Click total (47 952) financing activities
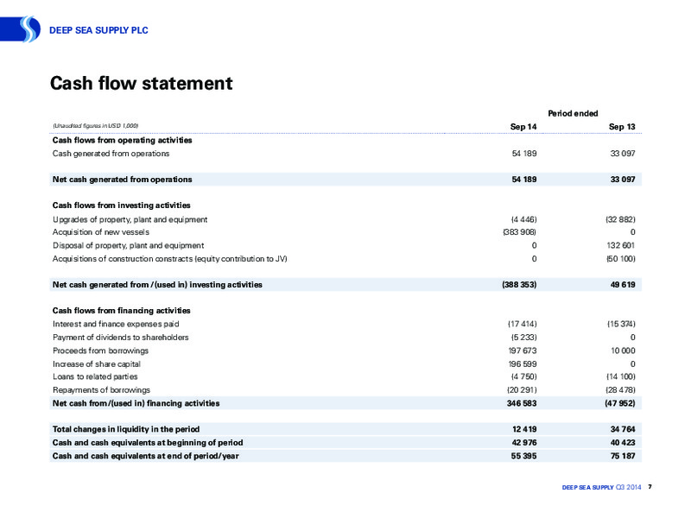Viewport: 691px width, 518px height. tap(620, 403)
